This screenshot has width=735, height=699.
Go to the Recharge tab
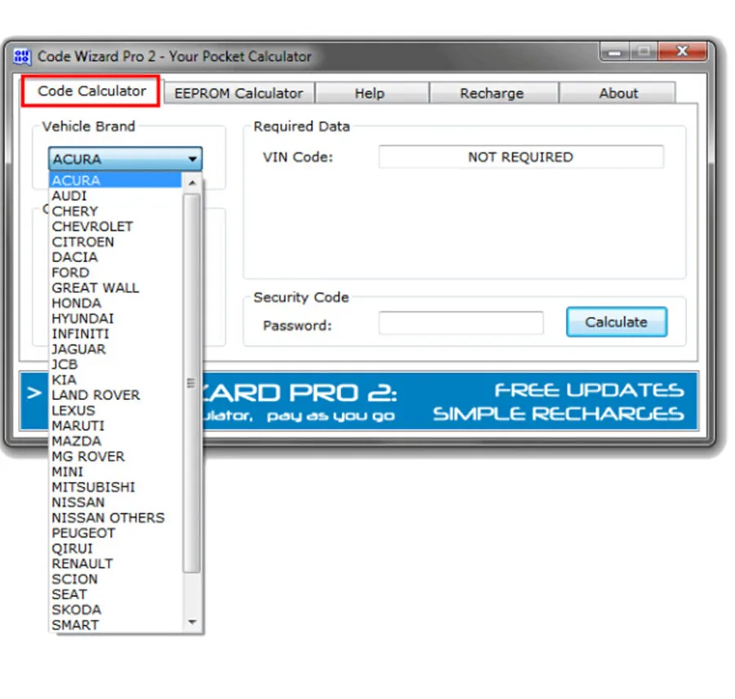click(x=492, y=93)
